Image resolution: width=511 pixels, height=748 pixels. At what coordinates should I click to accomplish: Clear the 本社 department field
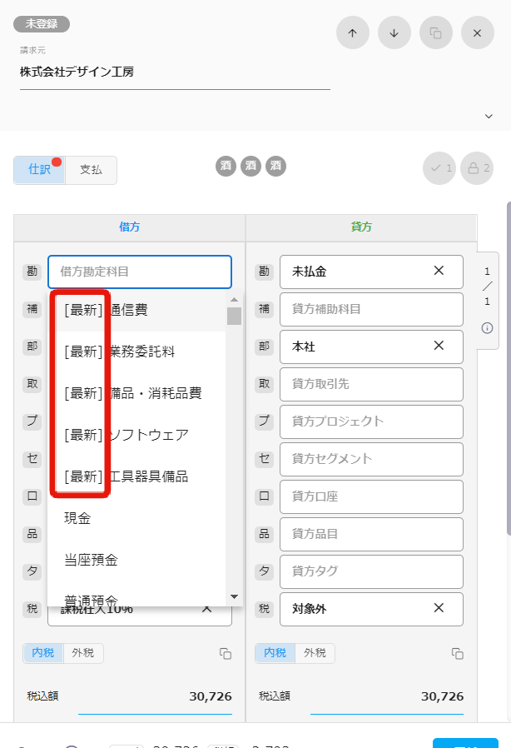pos(439,346)
